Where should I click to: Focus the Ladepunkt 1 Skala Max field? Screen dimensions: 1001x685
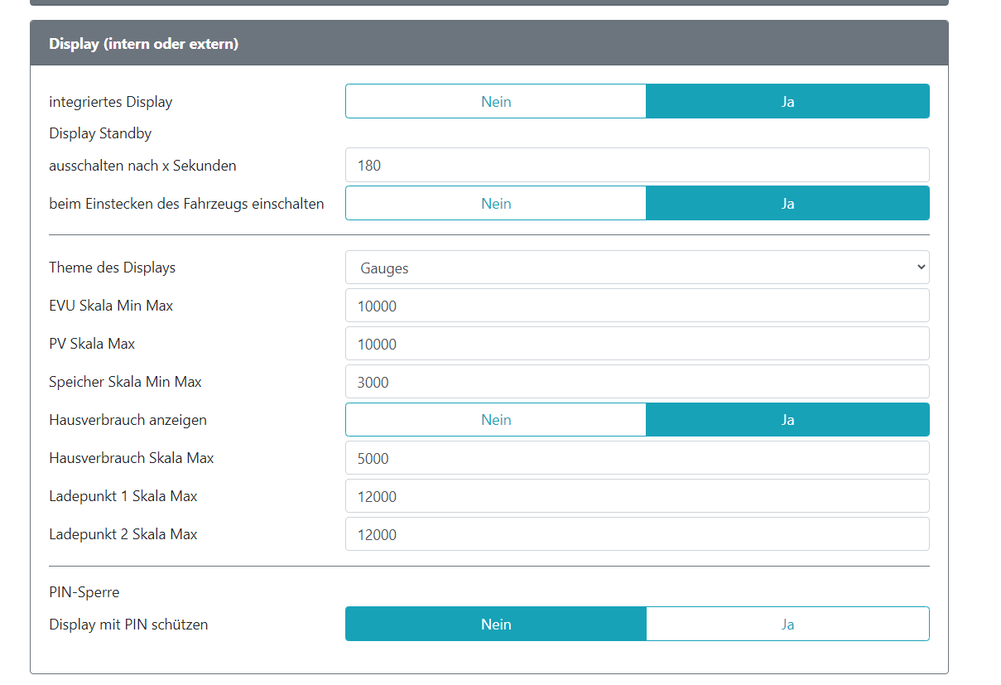[x=637, y=496]
